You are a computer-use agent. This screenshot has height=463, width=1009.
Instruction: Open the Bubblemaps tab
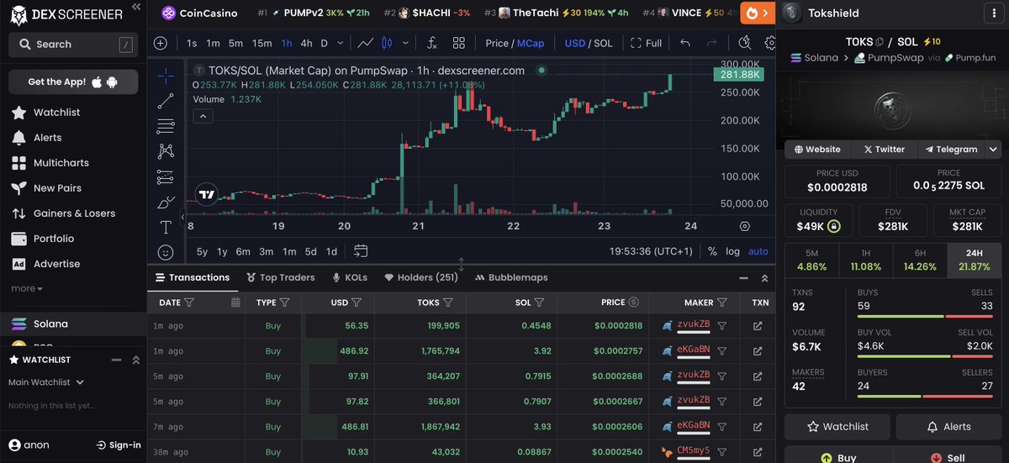click(x=511, y=277)
